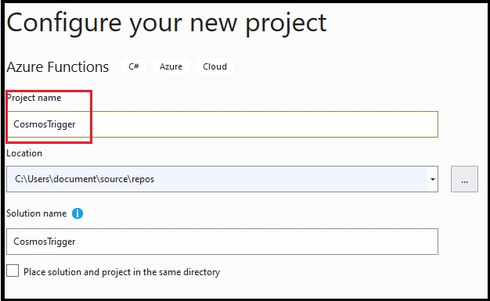This screenshot has width=490, height=301.
Task: Click the Project name input field
Action: (222, 124)
